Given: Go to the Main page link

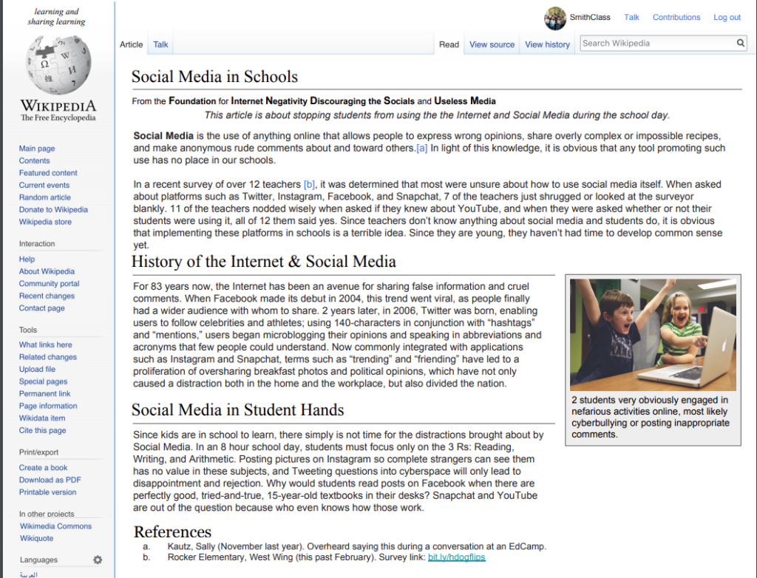Looking at the screenshot, I should click(x=37, y=149).
